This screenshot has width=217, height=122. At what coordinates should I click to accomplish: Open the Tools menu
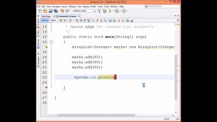pyautogui.click(x=106, y=6)
